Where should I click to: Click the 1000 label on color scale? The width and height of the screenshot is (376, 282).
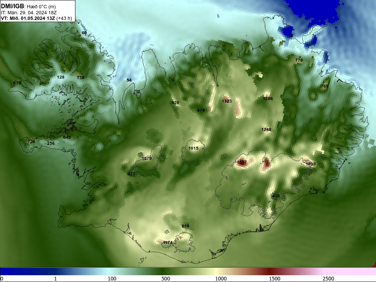(221, 279)
